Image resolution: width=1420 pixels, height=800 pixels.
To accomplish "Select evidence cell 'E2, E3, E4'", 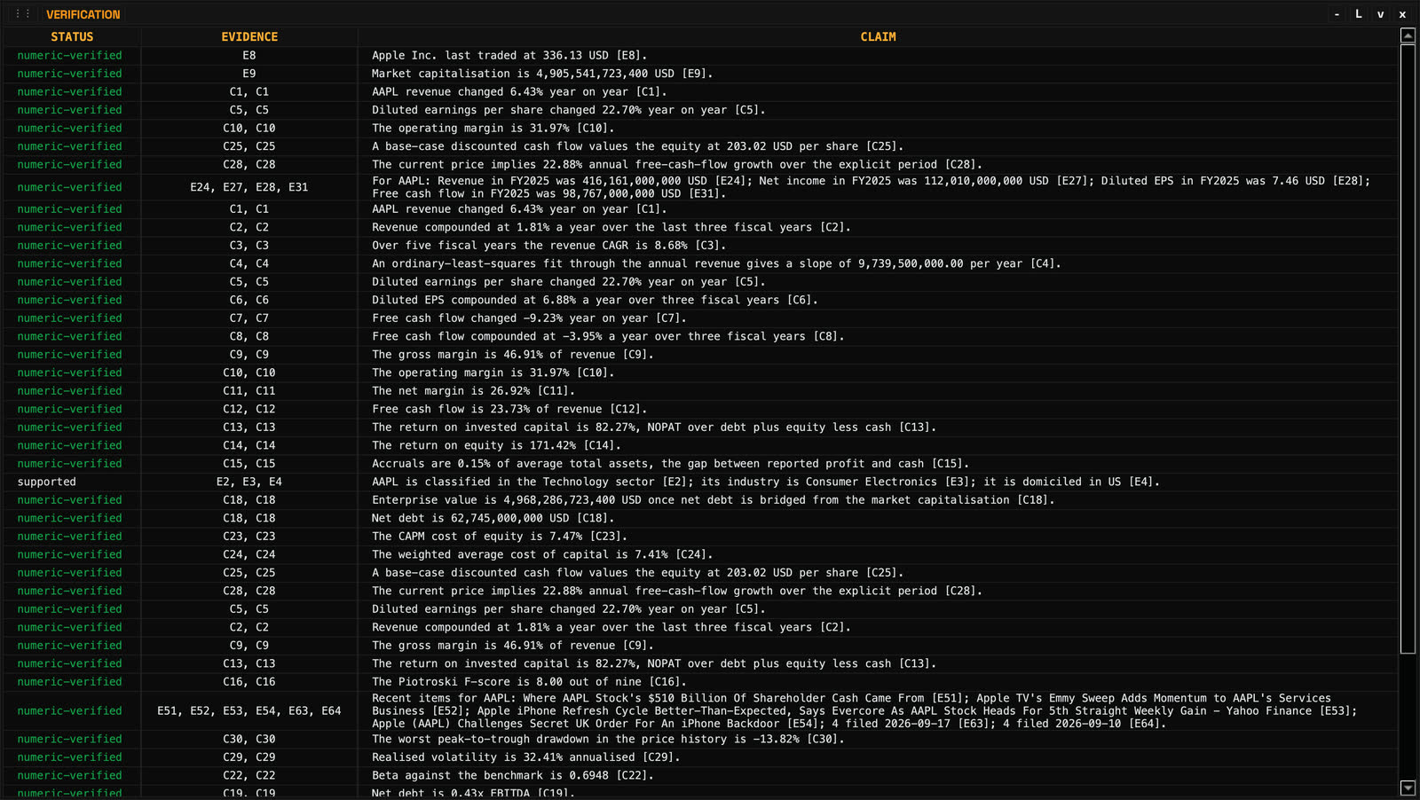I will click(x=249, y=482).
